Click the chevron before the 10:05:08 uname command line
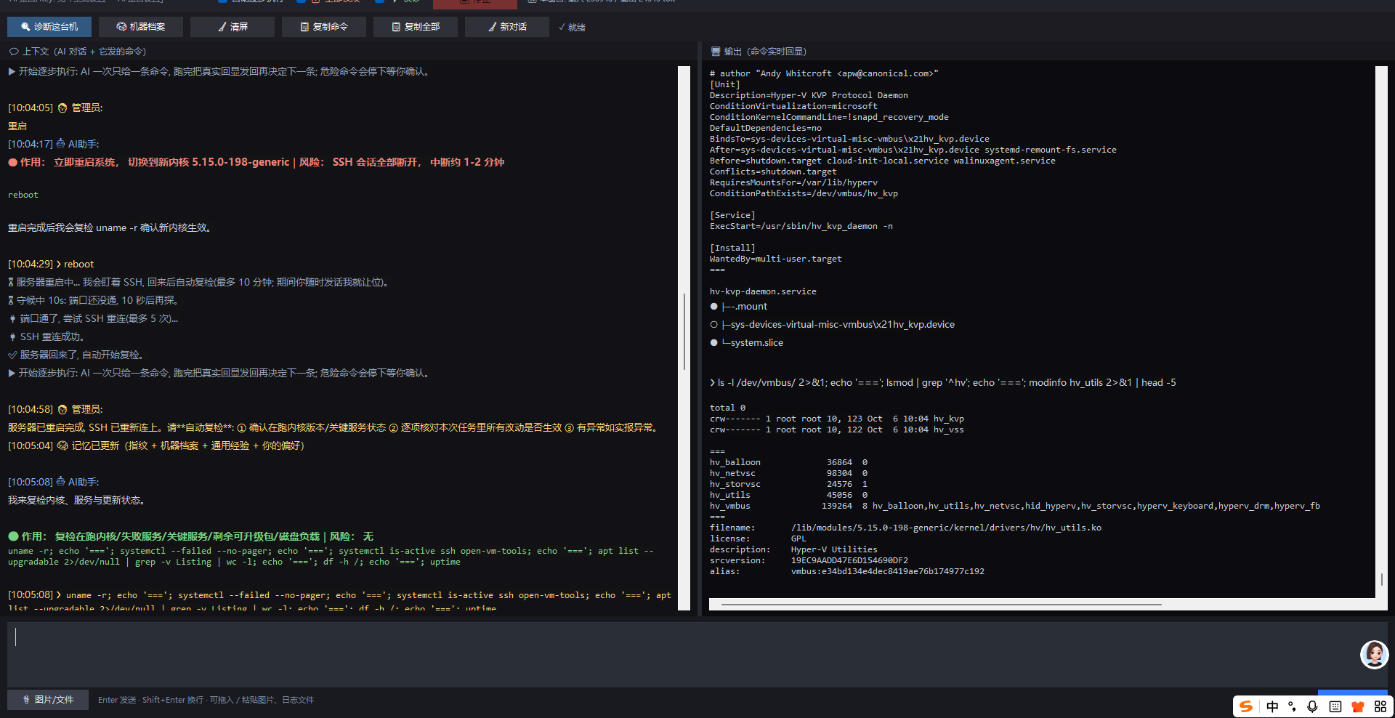The image size is (1395, 718). pos(59,594)
